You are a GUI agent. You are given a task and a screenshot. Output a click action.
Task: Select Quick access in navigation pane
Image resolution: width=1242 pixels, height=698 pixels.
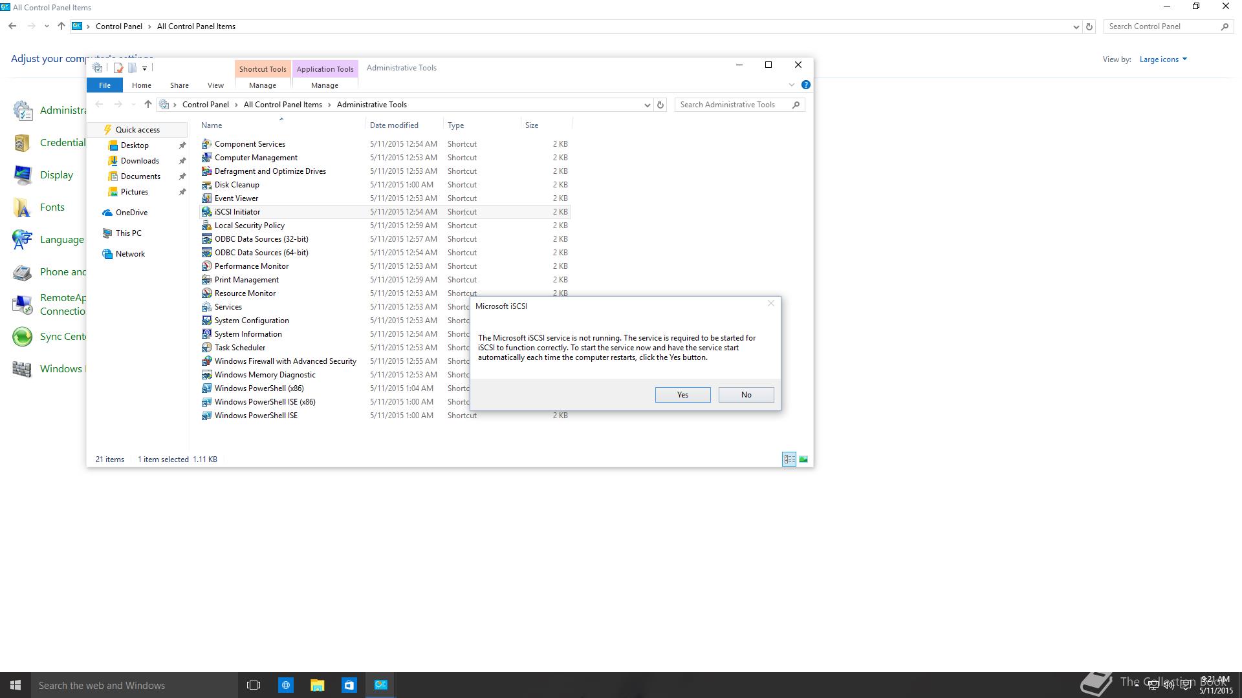click(x=137, y=130)
